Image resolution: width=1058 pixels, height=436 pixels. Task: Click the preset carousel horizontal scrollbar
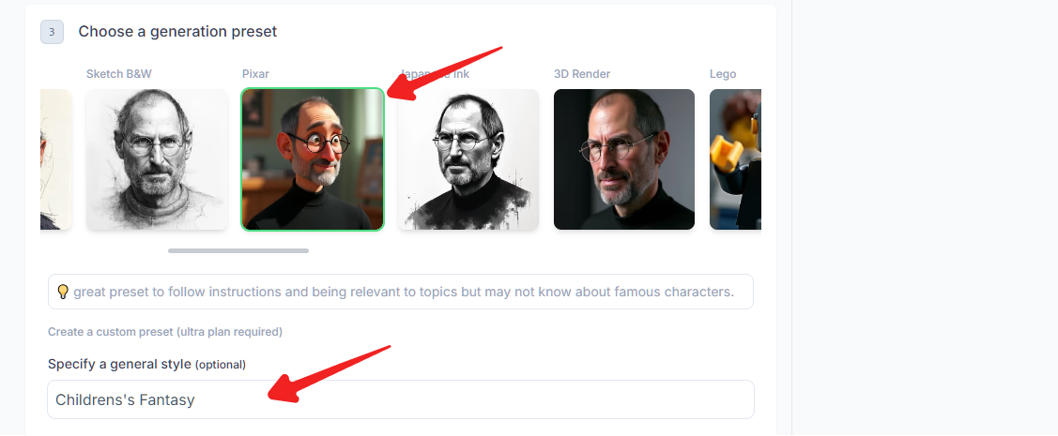(238, 250)
